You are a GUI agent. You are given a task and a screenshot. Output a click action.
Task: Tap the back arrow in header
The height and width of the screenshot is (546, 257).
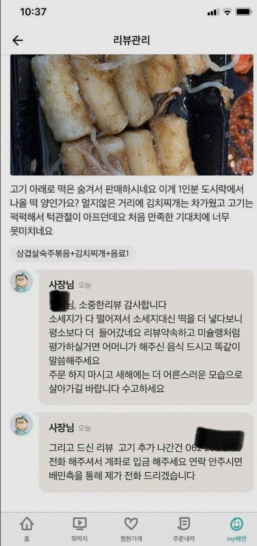(18, 40)
